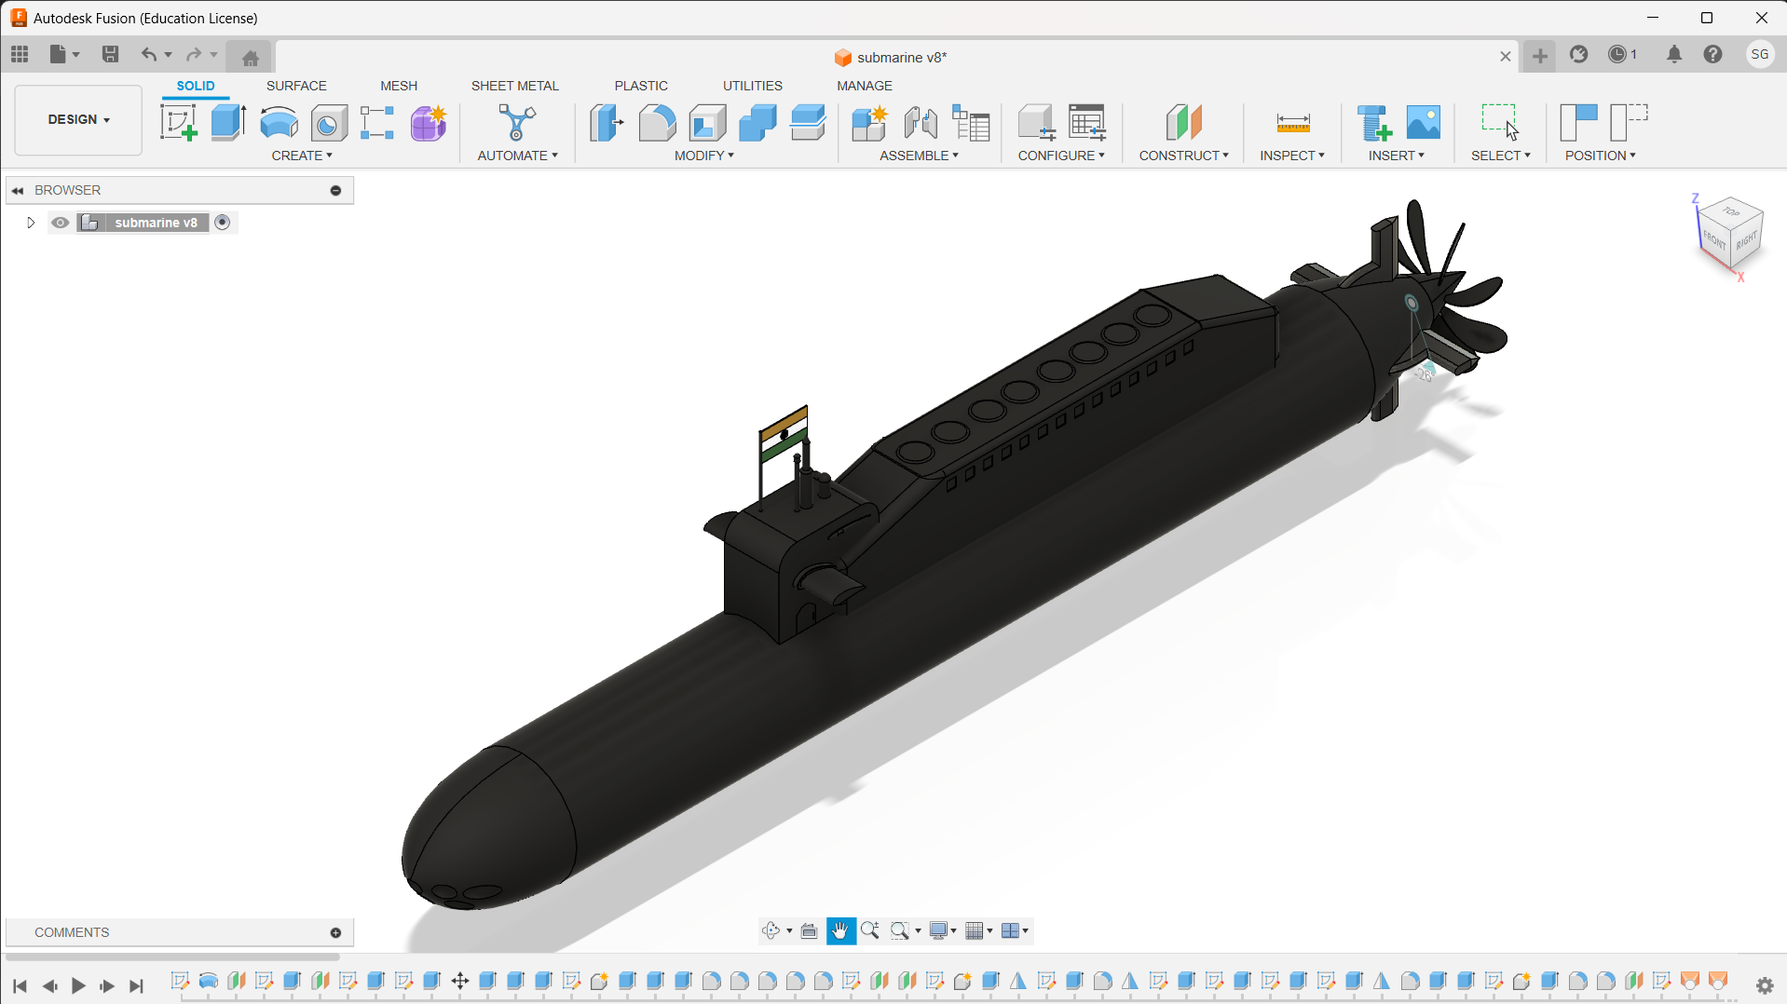Open the Data Panel grid icon
This screenshot has width=1787, height=1004.
[x=20, y=54]
